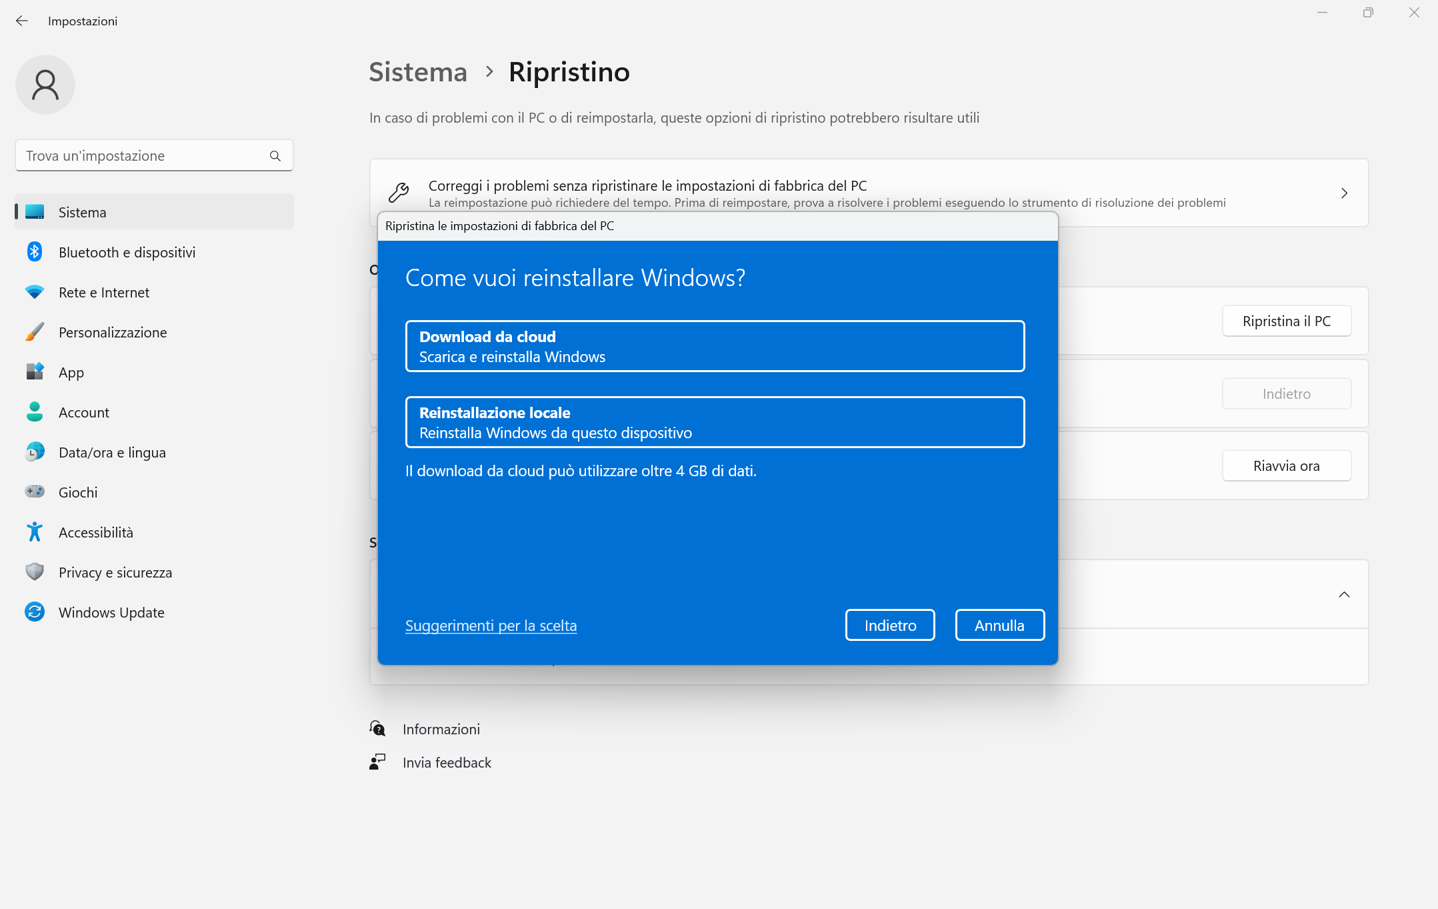
Task: Click the Trova un'impostazione search field
Action: pos(154,155)
